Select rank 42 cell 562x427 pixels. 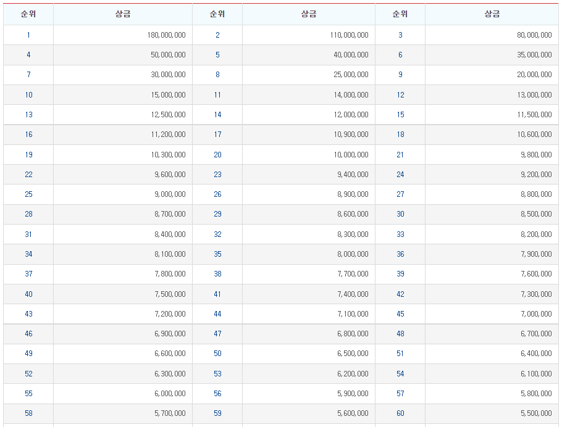click(400, 294)
